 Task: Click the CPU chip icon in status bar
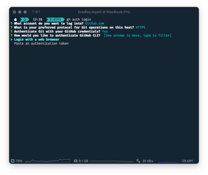[13, 161]
